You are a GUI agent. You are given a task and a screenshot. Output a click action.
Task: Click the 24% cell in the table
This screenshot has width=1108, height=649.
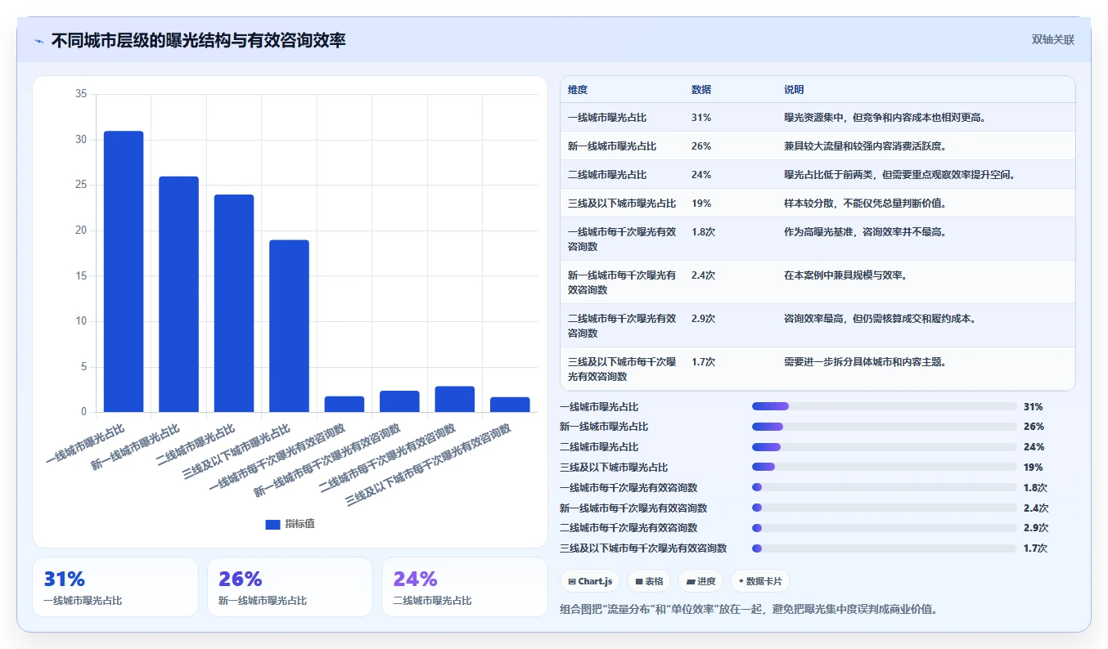[701, 175]
